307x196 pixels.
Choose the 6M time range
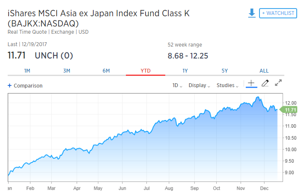pyautogui.click(x=106, y=70)
